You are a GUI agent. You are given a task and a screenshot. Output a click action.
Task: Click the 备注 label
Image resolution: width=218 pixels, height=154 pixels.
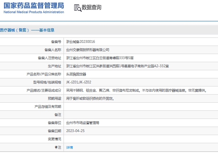[58, 115]
